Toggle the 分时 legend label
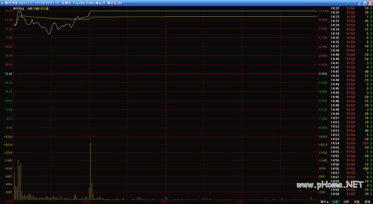 30,9
